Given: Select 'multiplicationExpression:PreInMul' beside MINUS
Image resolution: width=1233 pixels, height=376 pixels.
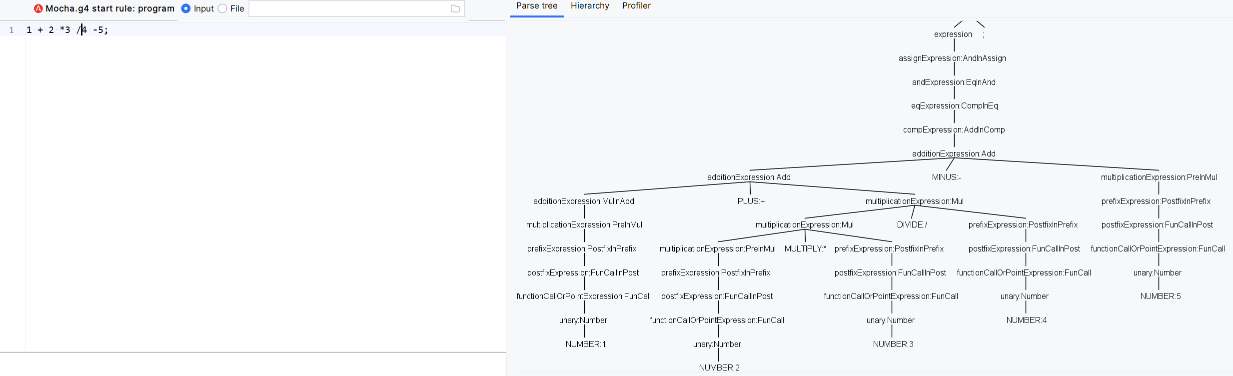Looking at the screenshot, I should click(1159, 177).
